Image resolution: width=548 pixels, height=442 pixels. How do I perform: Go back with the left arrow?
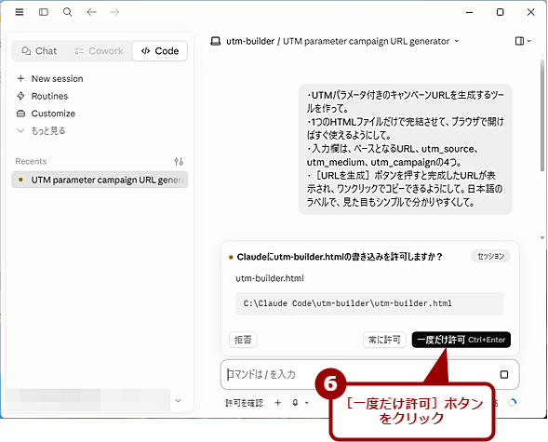coord(91,12)
